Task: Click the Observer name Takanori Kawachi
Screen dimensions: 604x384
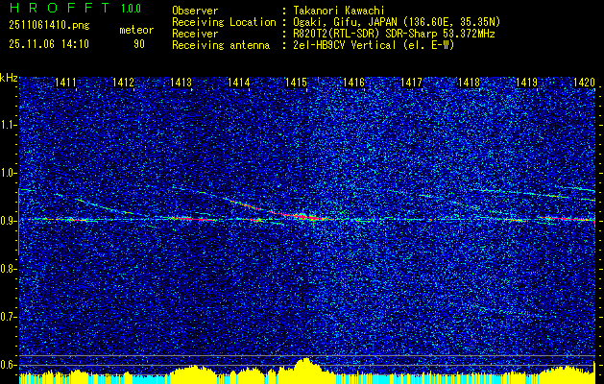Action: (x=339, y=11)
